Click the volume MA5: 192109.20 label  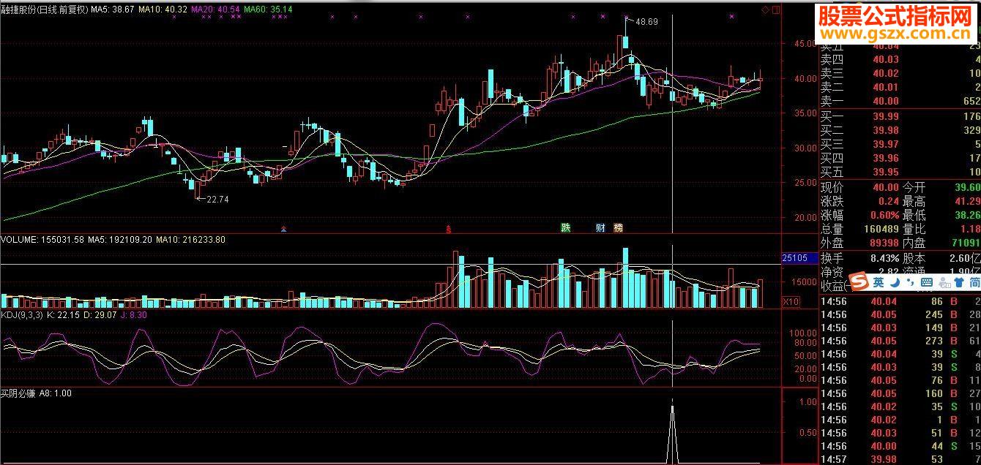[121, 239]
